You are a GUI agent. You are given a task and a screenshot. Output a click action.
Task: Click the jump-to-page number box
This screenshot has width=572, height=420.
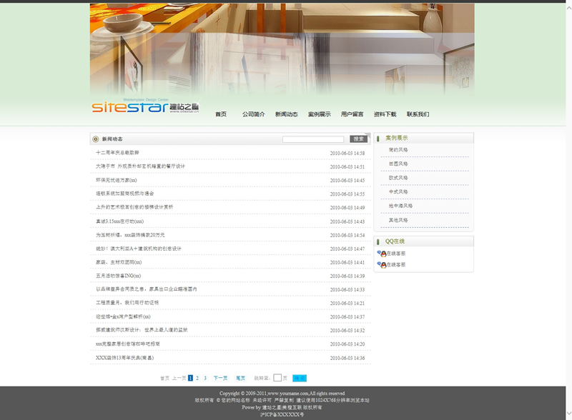pos(277,378)
